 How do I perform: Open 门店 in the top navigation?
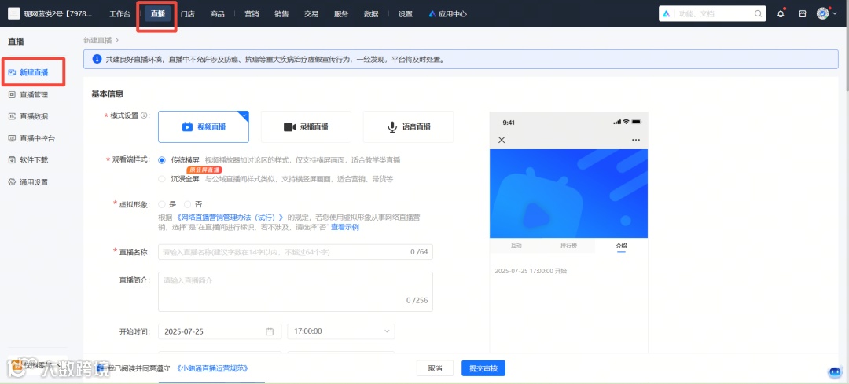(x=187, y=14)
